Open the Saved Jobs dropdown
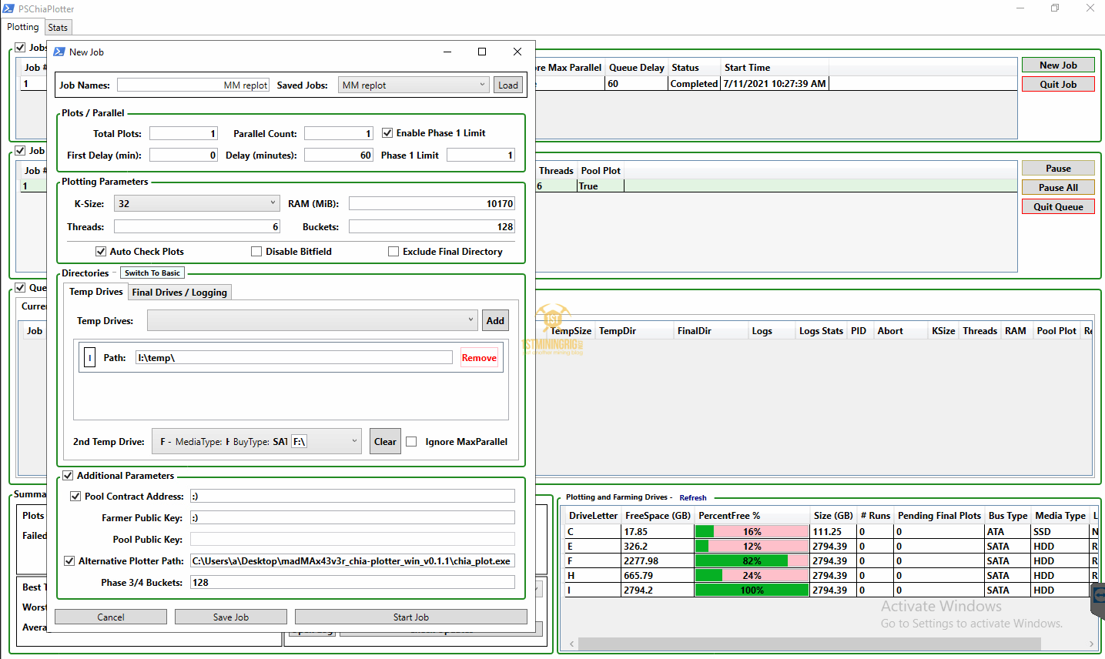Viewport: 1105px width, 659px height. (x=414, y=85)
